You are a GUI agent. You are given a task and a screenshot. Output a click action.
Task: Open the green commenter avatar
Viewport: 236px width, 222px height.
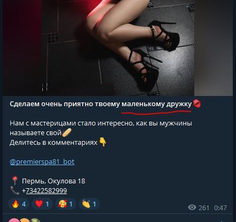pyautogui.click(x=35, y=220)
